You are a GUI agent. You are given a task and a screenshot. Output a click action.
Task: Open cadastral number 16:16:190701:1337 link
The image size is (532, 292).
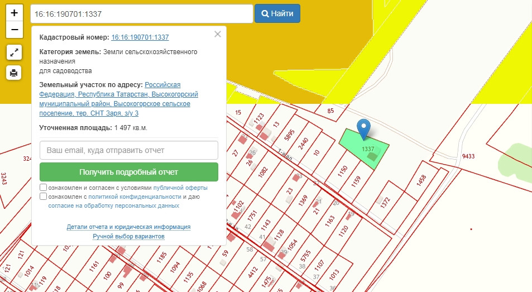click(140, 37)
